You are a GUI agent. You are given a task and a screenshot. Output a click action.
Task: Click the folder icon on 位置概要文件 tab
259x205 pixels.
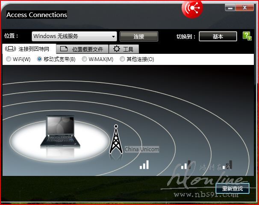coord(64,49)
